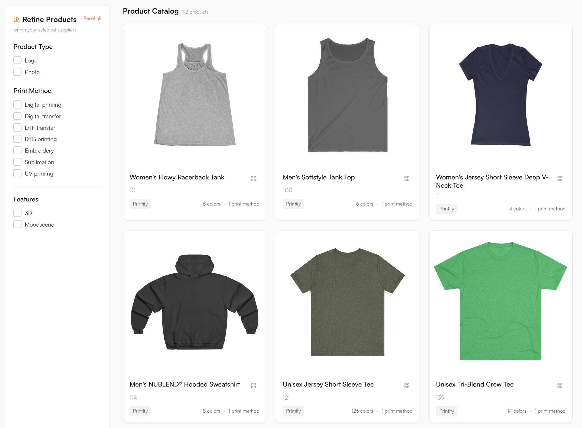Click the '125 colors' text

click(x=362, y=411)
